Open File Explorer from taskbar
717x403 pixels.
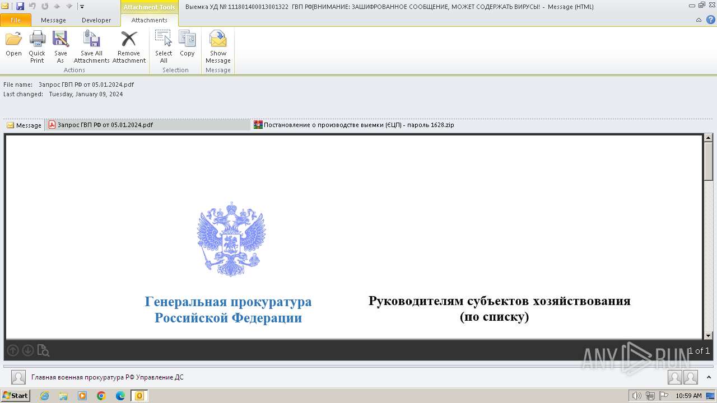pyautogui.click(x=63, y=396)
